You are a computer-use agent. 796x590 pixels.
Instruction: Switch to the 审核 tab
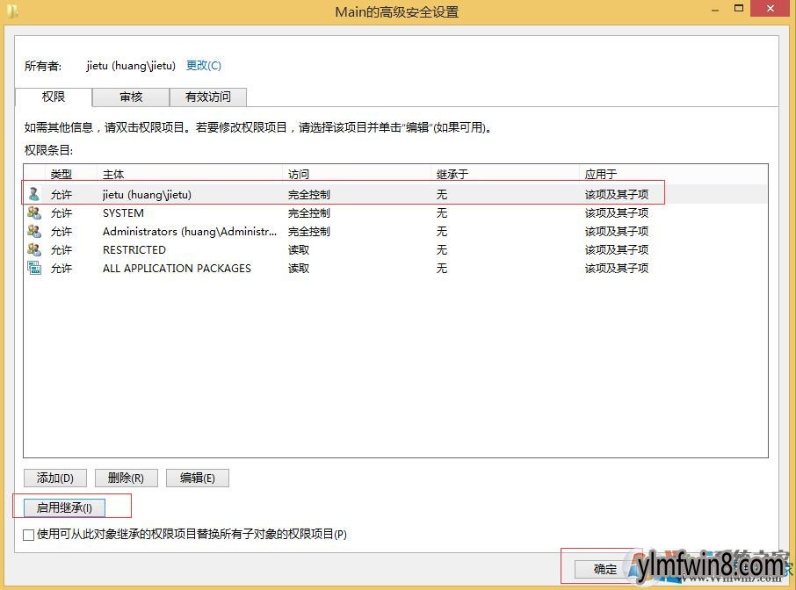pyautogui.click(x=130, y=97)
